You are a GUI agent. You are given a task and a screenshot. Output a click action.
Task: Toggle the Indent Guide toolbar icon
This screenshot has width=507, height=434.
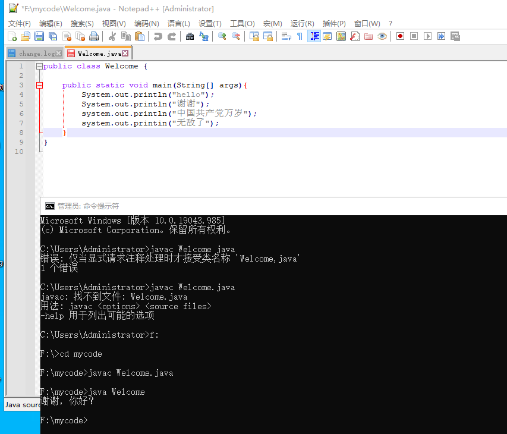pos(314,36)
